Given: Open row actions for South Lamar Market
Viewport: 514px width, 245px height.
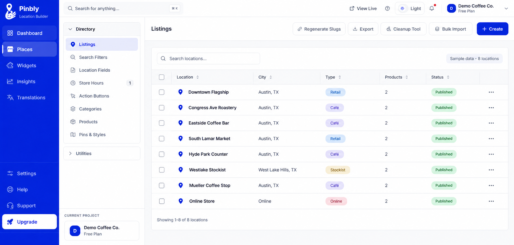Looking at the screenshot, I should [x=491, y=139].
